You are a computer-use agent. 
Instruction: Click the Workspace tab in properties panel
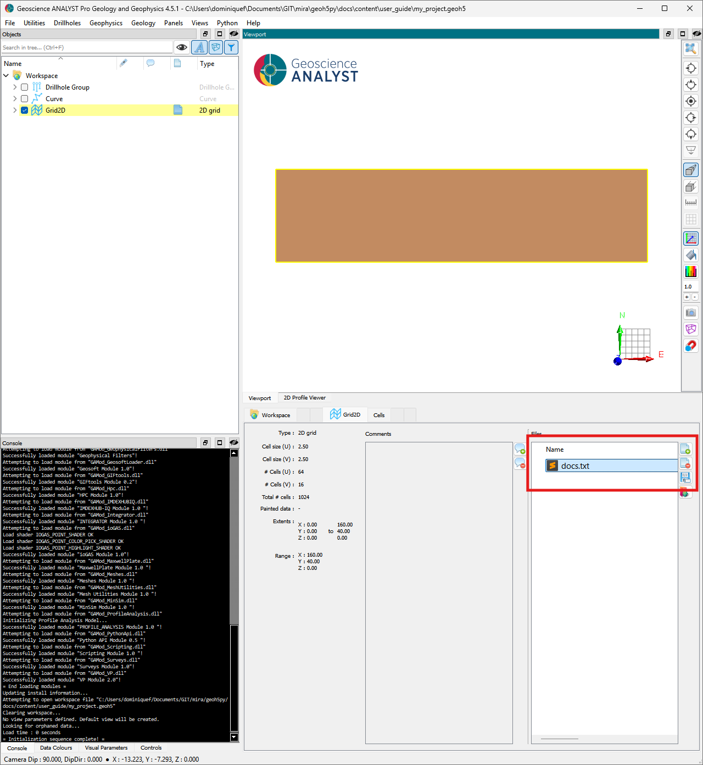(x=270, y=415)
